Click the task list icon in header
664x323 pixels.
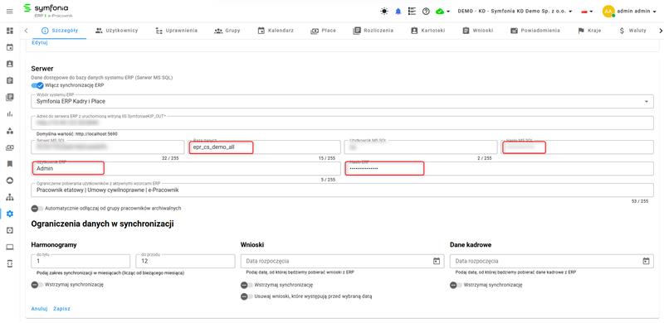[412, 12]
